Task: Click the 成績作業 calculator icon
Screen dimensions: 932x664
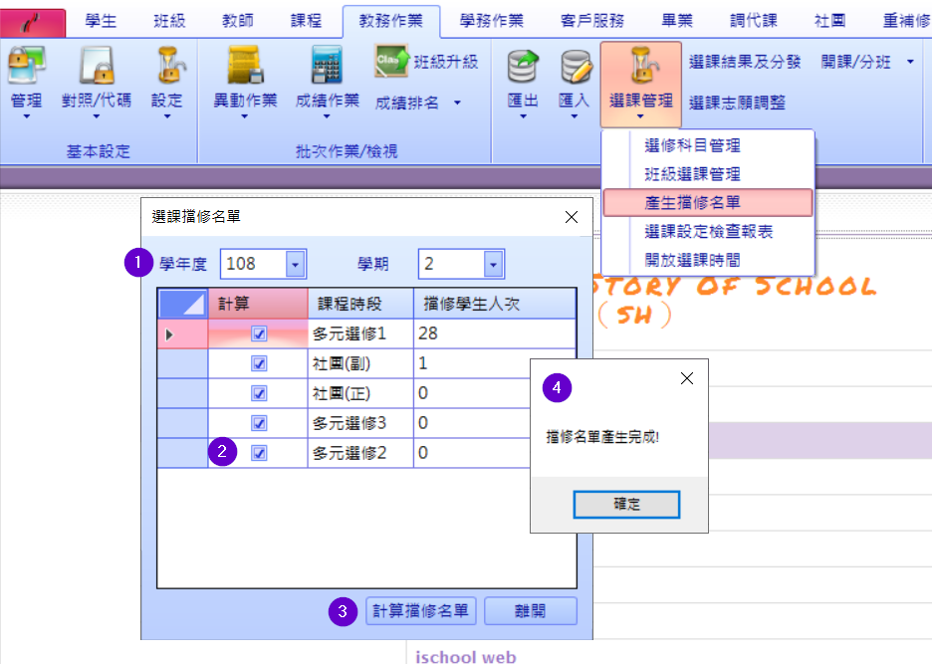Action: point(327,66)
